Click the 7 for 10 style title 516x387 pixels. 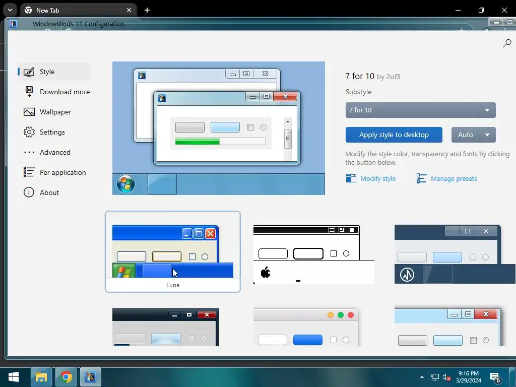tap(360, 76)
